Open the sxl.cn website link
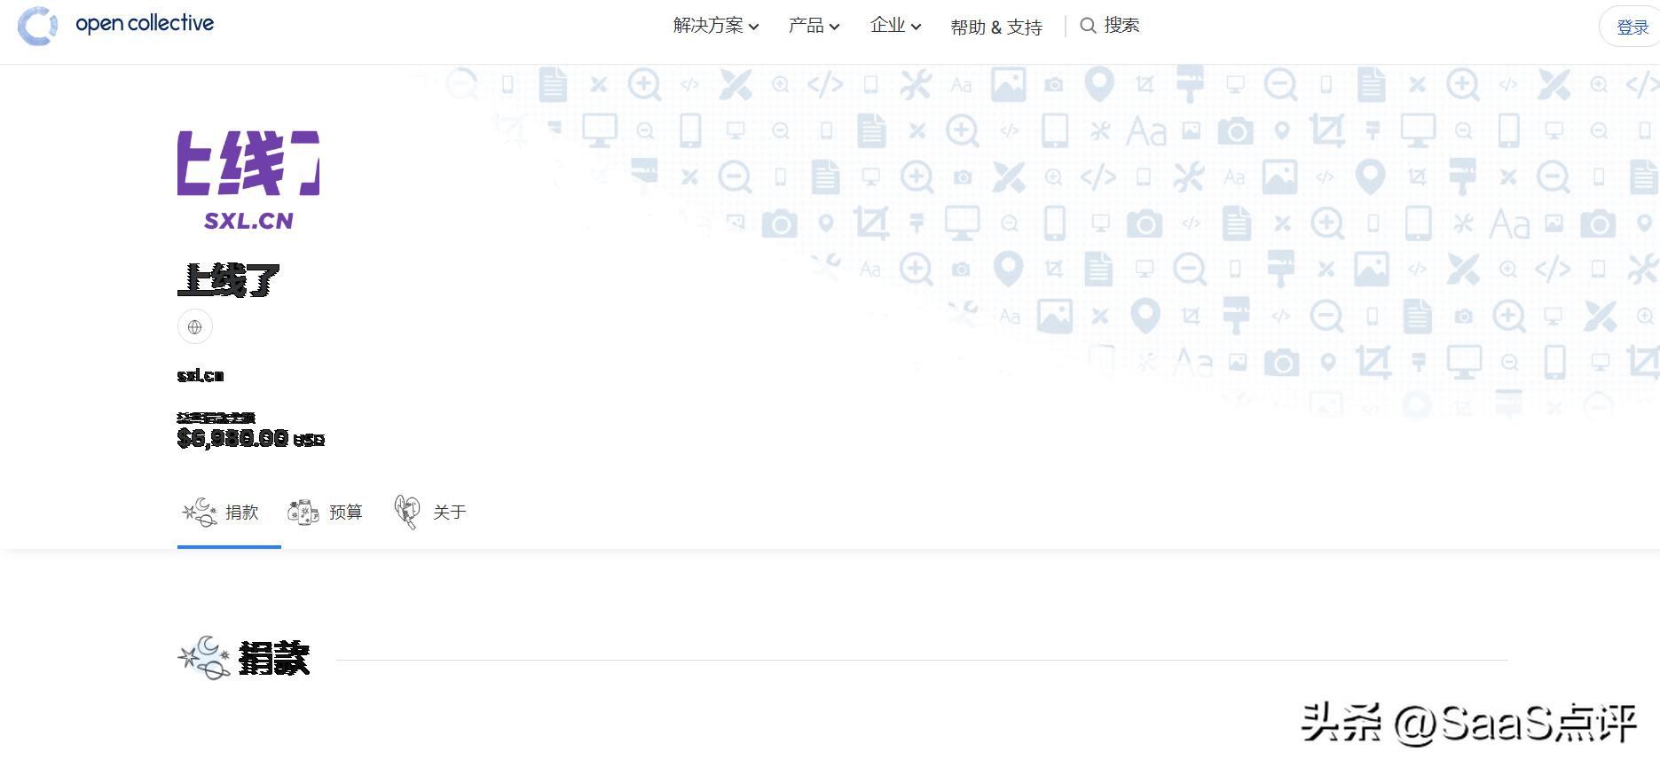 [x=201, y=376]
